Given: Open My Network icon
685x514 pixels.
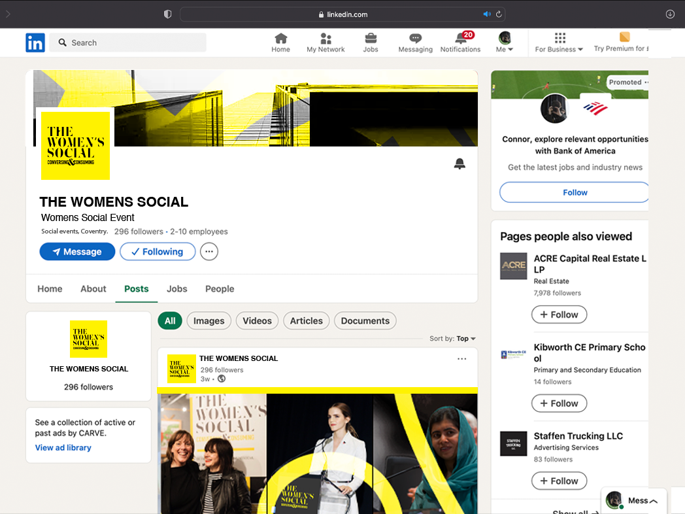Looking at the screenshot, I should pyautogui.click(x=326, y=43).
